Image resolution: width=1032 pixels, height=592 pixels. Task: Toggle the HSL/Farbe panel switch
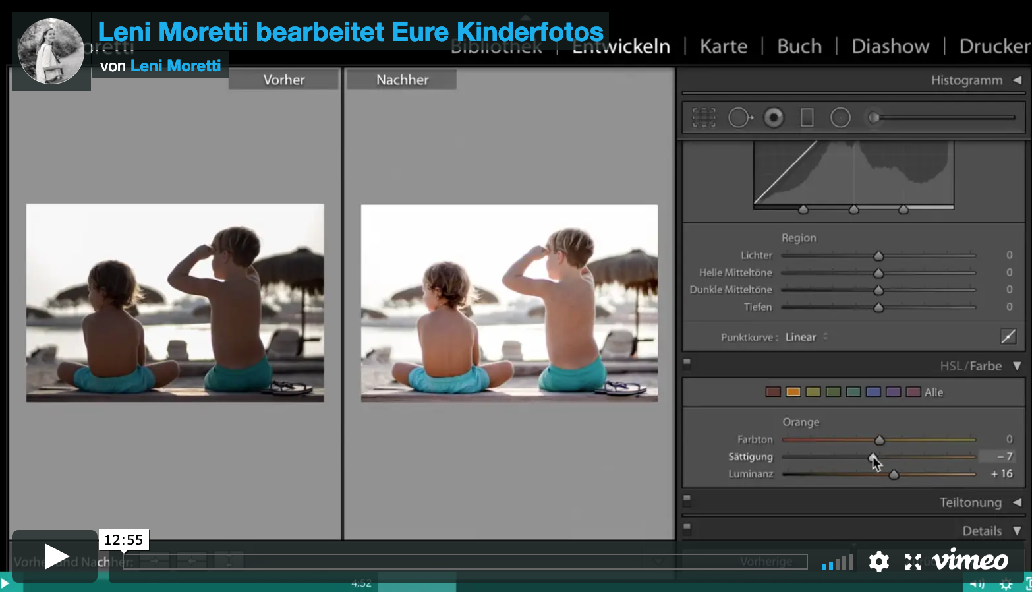[687, 362]
